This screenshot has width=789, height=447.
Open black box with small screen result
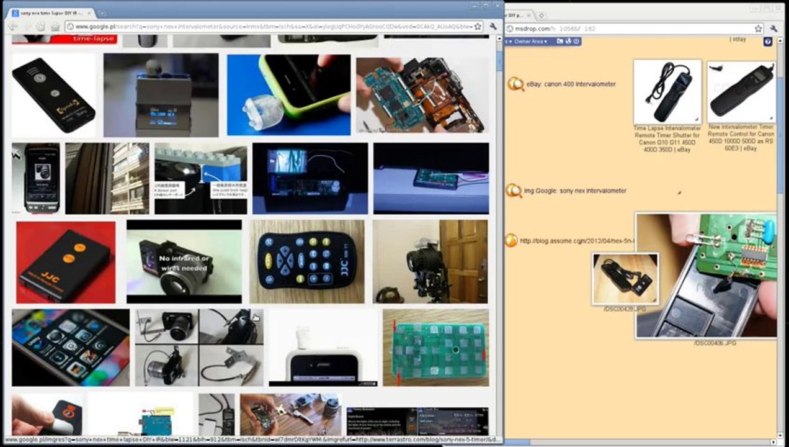(310, 178)
